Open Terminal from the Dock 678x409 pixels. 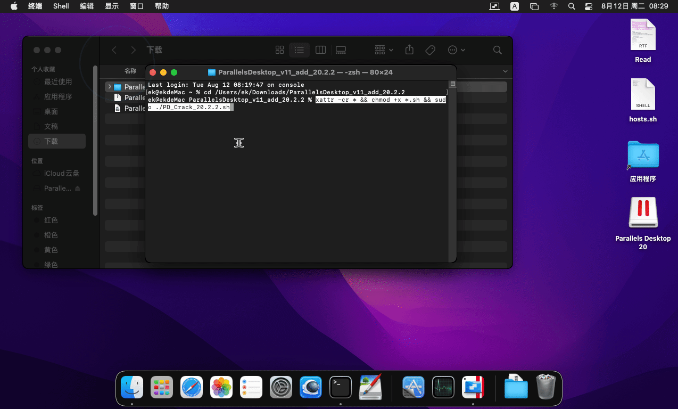pyautogui.click(x=341, y=387)
